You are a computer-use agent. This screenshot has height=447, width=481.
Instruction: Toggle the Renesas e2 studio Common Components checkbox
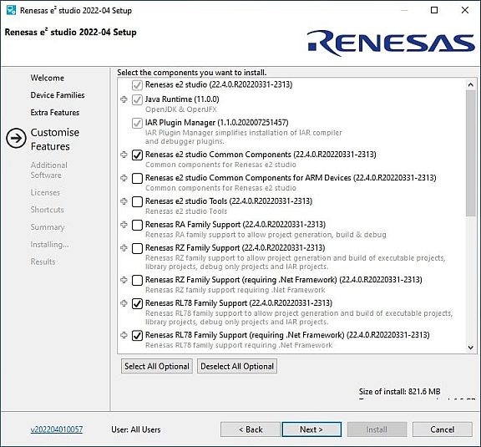tap(137, 155)
